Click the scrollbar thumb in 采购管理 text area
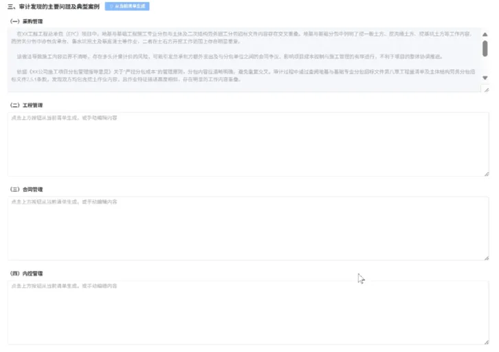Image resolution: width=499 pixels, height=352 pixels. click(485, 49)
